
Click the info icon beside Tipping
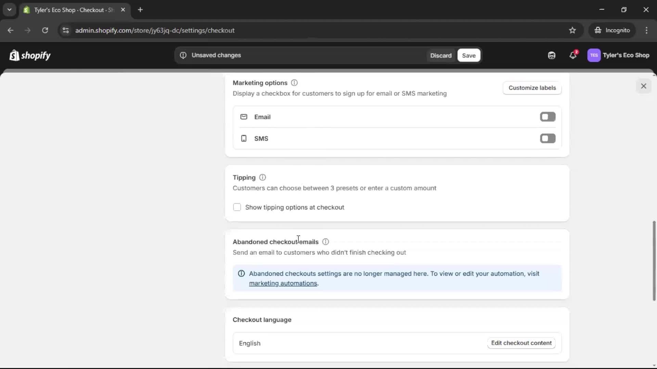262,177
